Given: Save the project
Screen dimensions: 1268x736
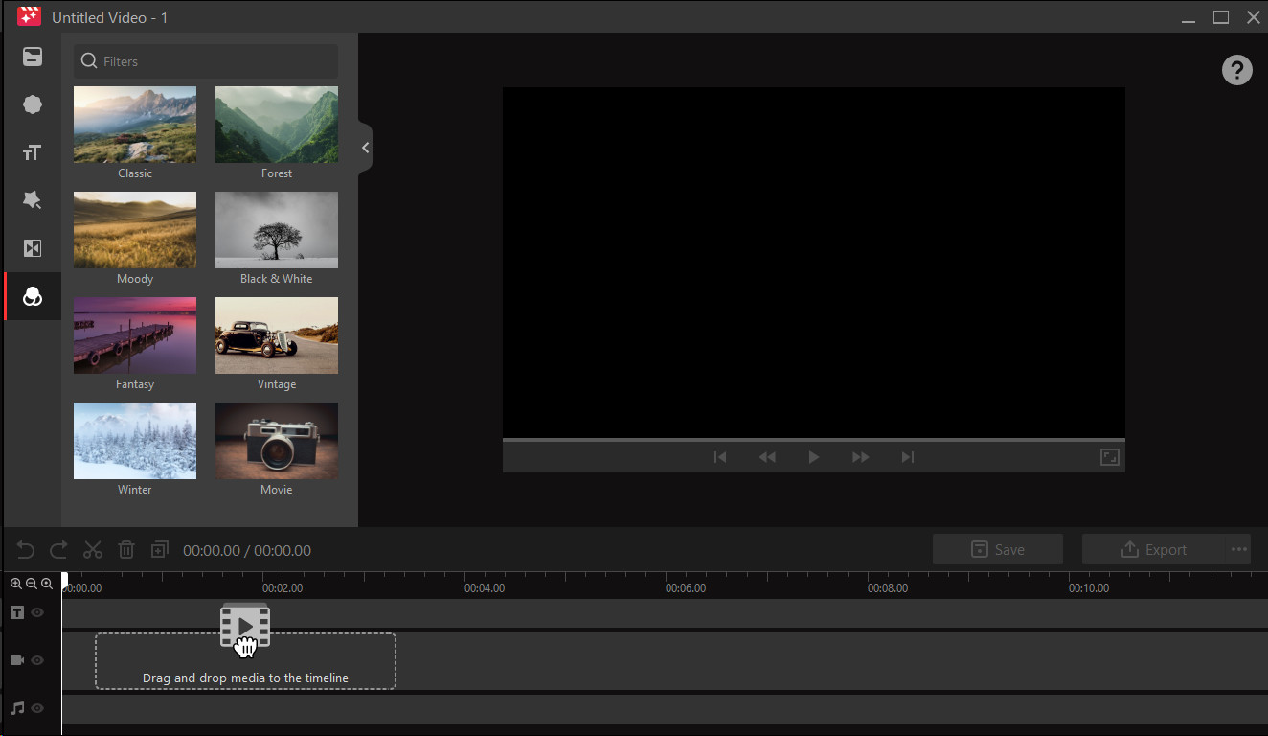Looking at the screenshot, I should 997,549.
